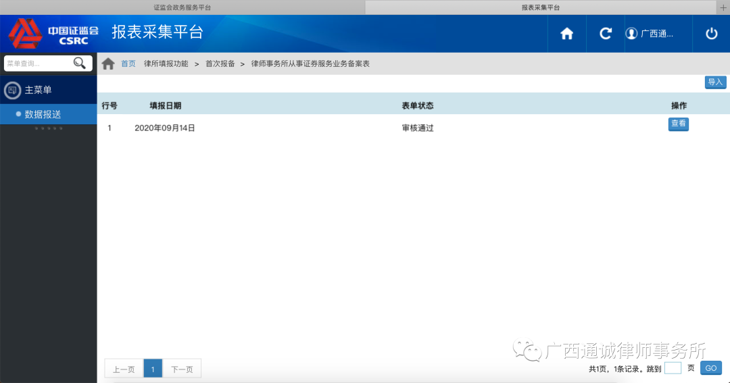The height and width of the screenshot is (383, 730).
Task: Select 数据报送 in sidebar menu
Action: point(49,114)
